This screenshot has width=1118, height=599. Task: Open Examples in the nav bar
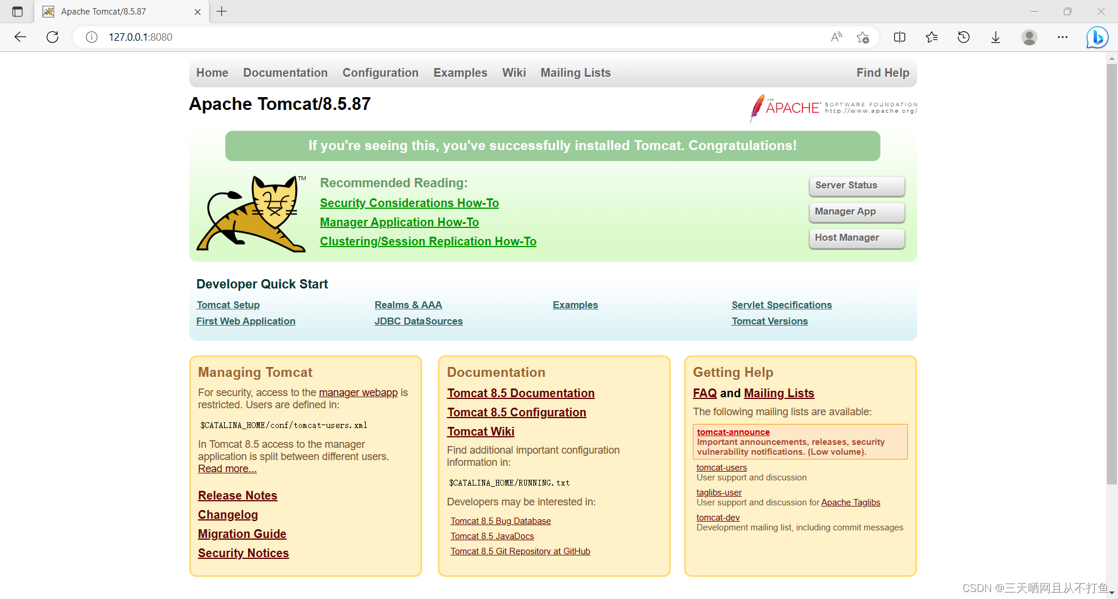pos(460,73)
